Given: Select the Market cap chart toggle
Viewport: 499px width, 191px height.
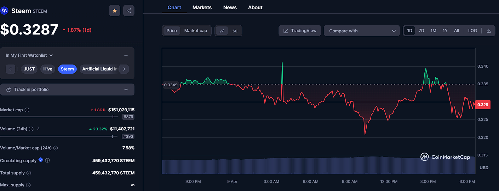Looking at the screenshot, I should pos(196,31).
